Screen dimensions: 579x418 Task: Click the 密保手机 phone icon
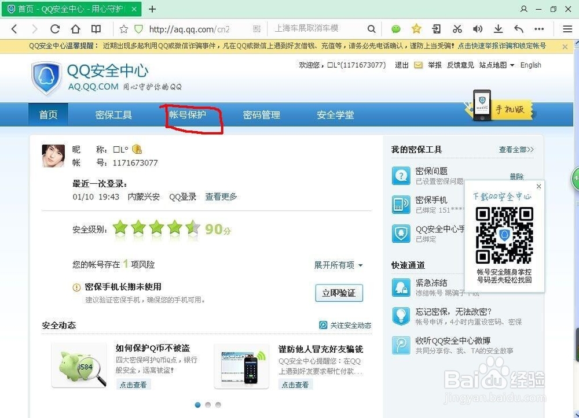[401, 205]
